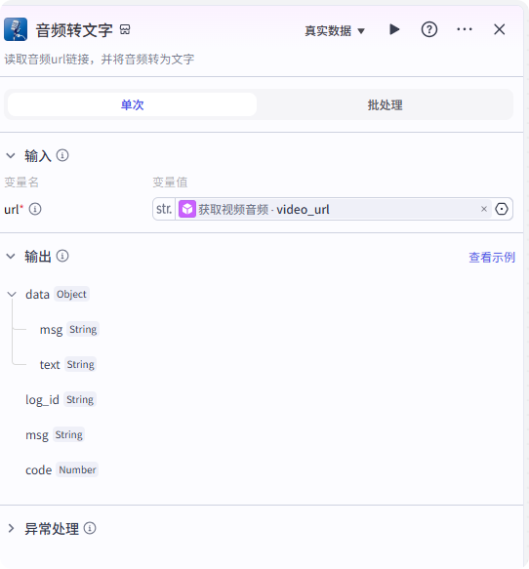Select the code Number output field
Screen dimensions: 529x569
pyautogui.click(x=61, y=469)
